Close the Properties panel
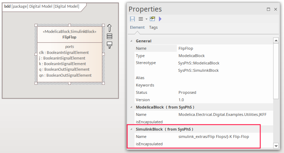The width and height of the screenshot is (284, 153). click(276, 9)
